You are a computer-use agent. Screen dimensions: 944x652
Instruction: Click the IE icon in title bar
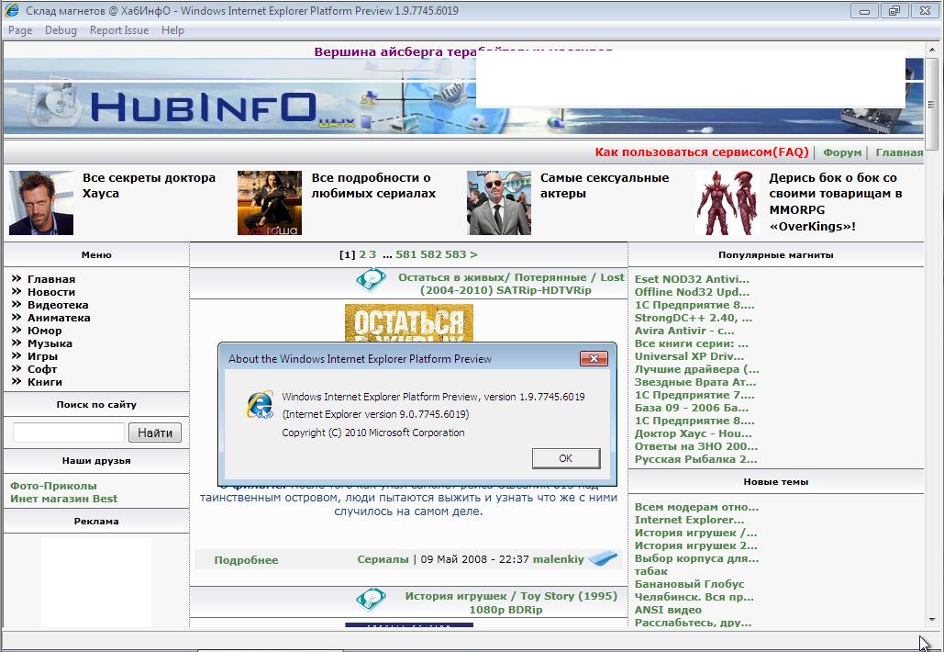(x=12, y=11)
